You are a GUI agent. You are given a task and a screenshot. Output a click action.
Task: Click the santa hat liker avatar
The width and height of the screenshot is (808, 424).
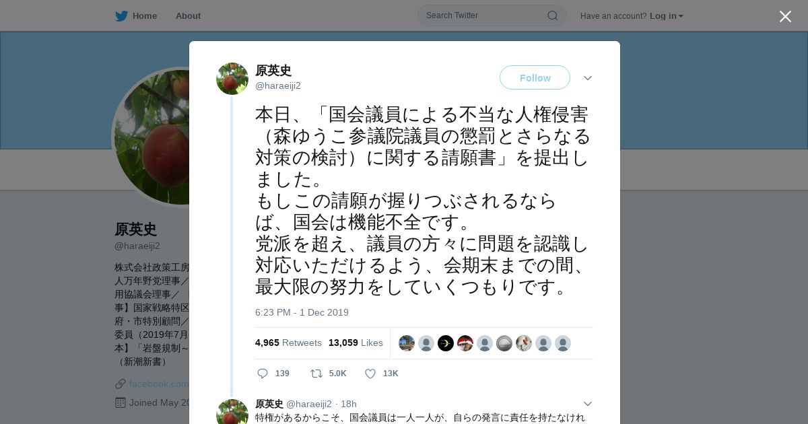coord(465,343)
